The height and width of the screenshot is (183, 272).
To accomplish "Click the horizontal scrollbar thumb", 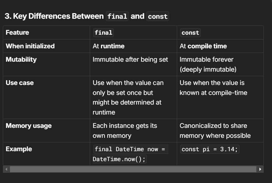I will click(133, 169).
